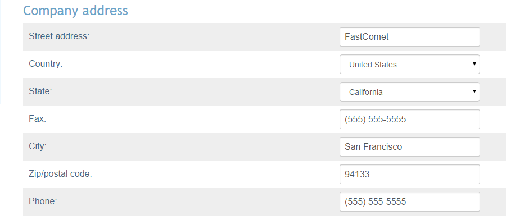Click the FastComet text in address box
The image size is (506, 220).
[x=367, y=36]
